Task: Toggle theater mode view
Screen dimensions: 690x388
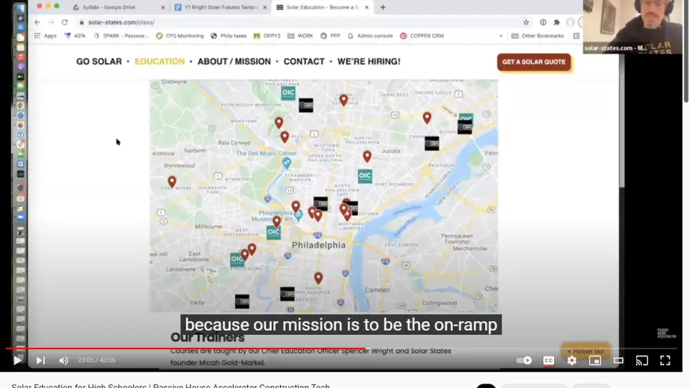Action: [x=618, y=360]
